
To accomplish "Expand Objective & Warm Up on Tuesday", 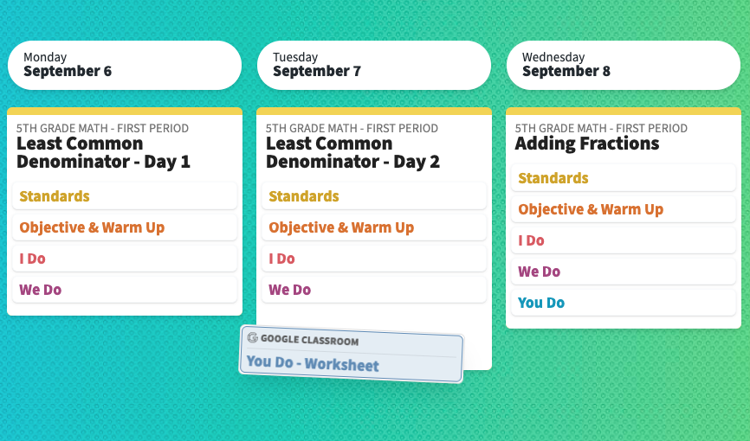I will pyautogui.click(x=373, y=227).
